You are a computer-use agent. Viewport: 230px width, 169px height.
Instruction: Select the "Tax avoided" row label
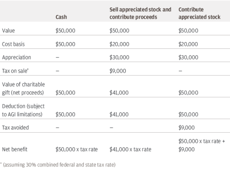click(15, 127)
